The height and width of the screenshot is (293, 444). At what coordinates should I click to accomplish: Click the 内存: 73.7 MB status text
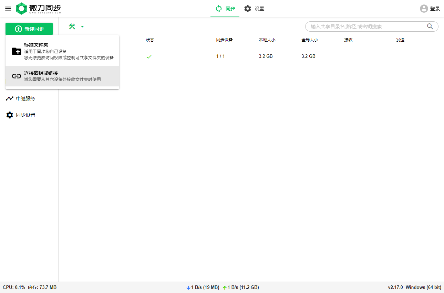pyautogui.click(x=42, y=287)
